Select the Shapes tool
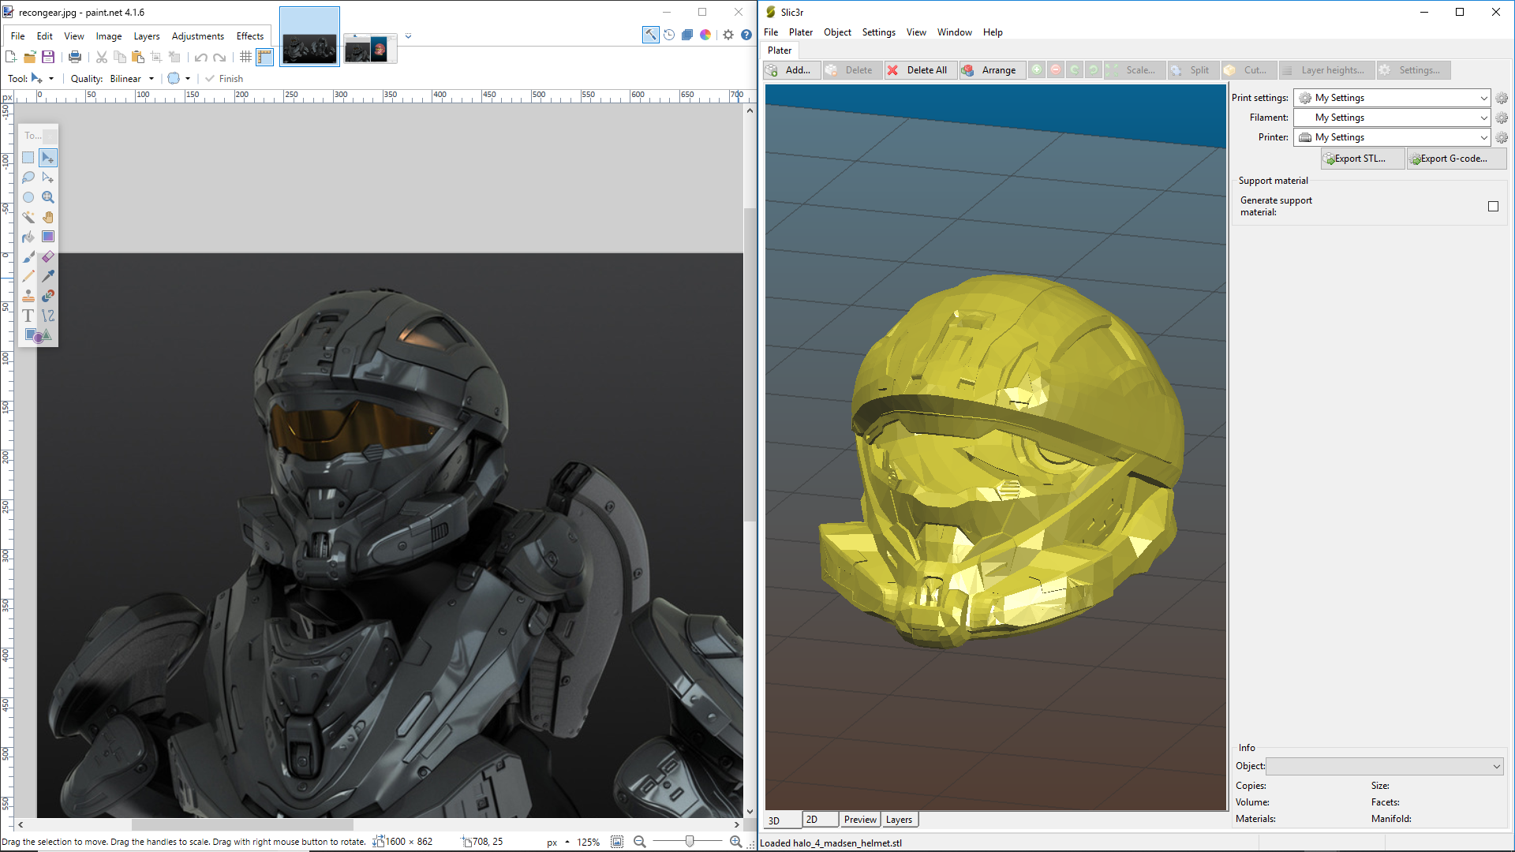 point(38,335)
